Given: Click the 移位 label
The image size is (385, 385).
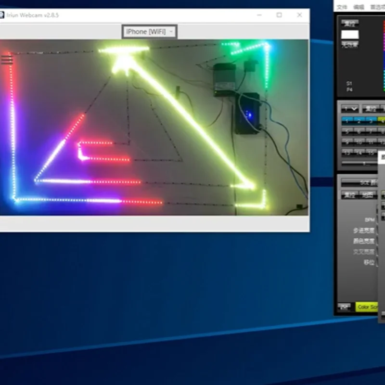Looking at the screenshot, I should pos(369,262).
